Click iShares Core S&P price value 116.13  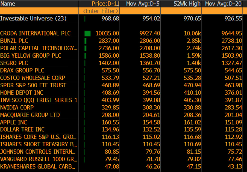click(x=110, y=137)
